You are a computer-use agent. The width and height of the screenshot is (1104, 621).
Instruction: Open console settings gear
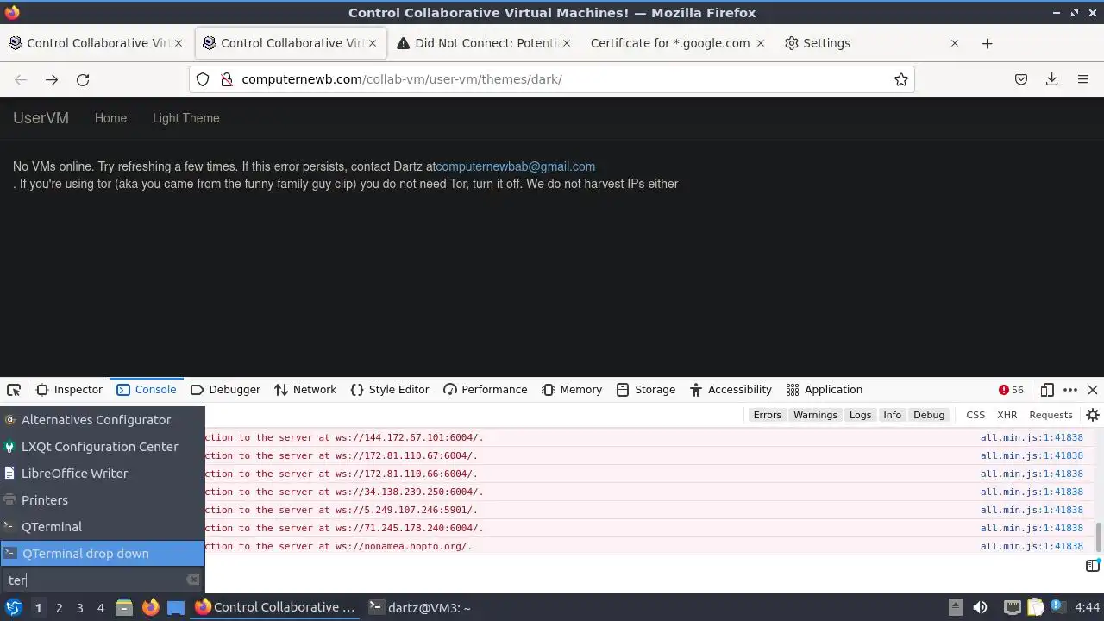[1093, 415]
